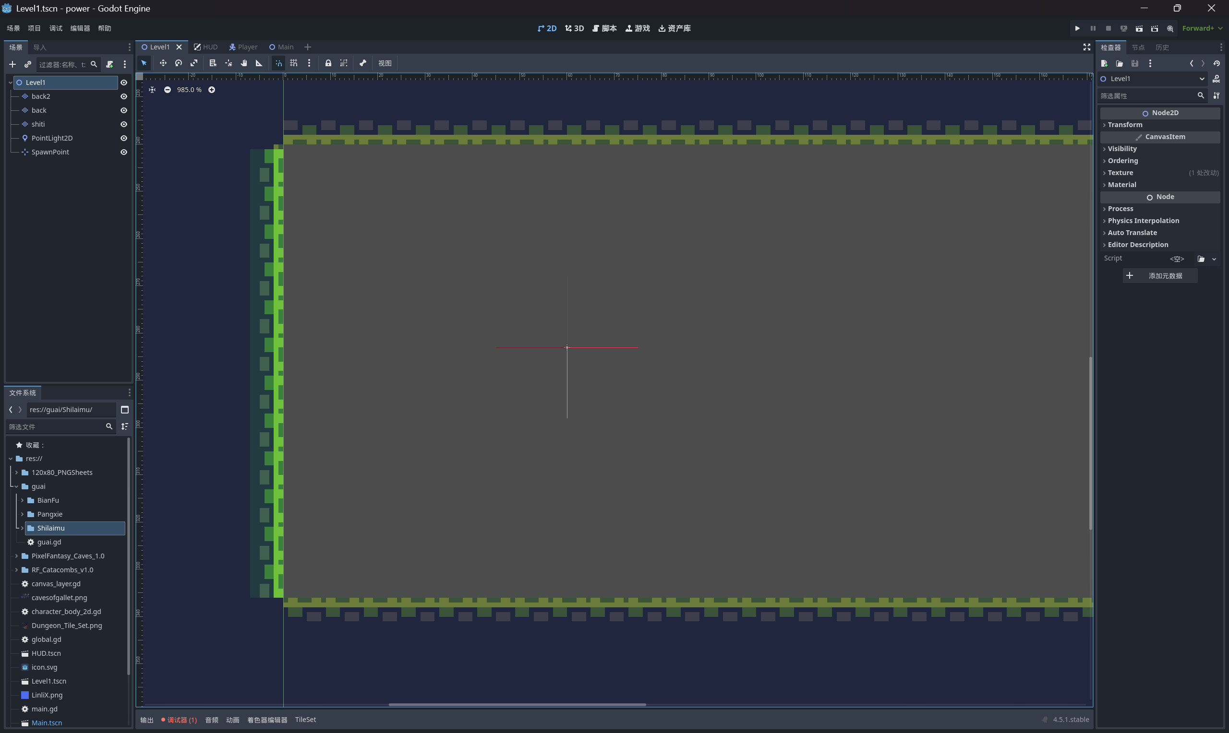
Task: Toggle visibility of PointLight2D node
Action: pyautogui.click(x=124, y=138)
